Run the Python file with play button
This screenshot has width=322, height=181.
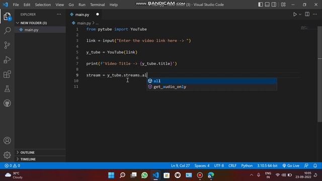pos(295,15)
